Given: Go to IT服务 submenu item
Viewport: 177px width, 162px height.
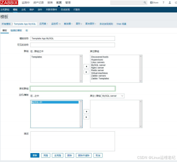Looking at the screenshot, I should (77, 10).
